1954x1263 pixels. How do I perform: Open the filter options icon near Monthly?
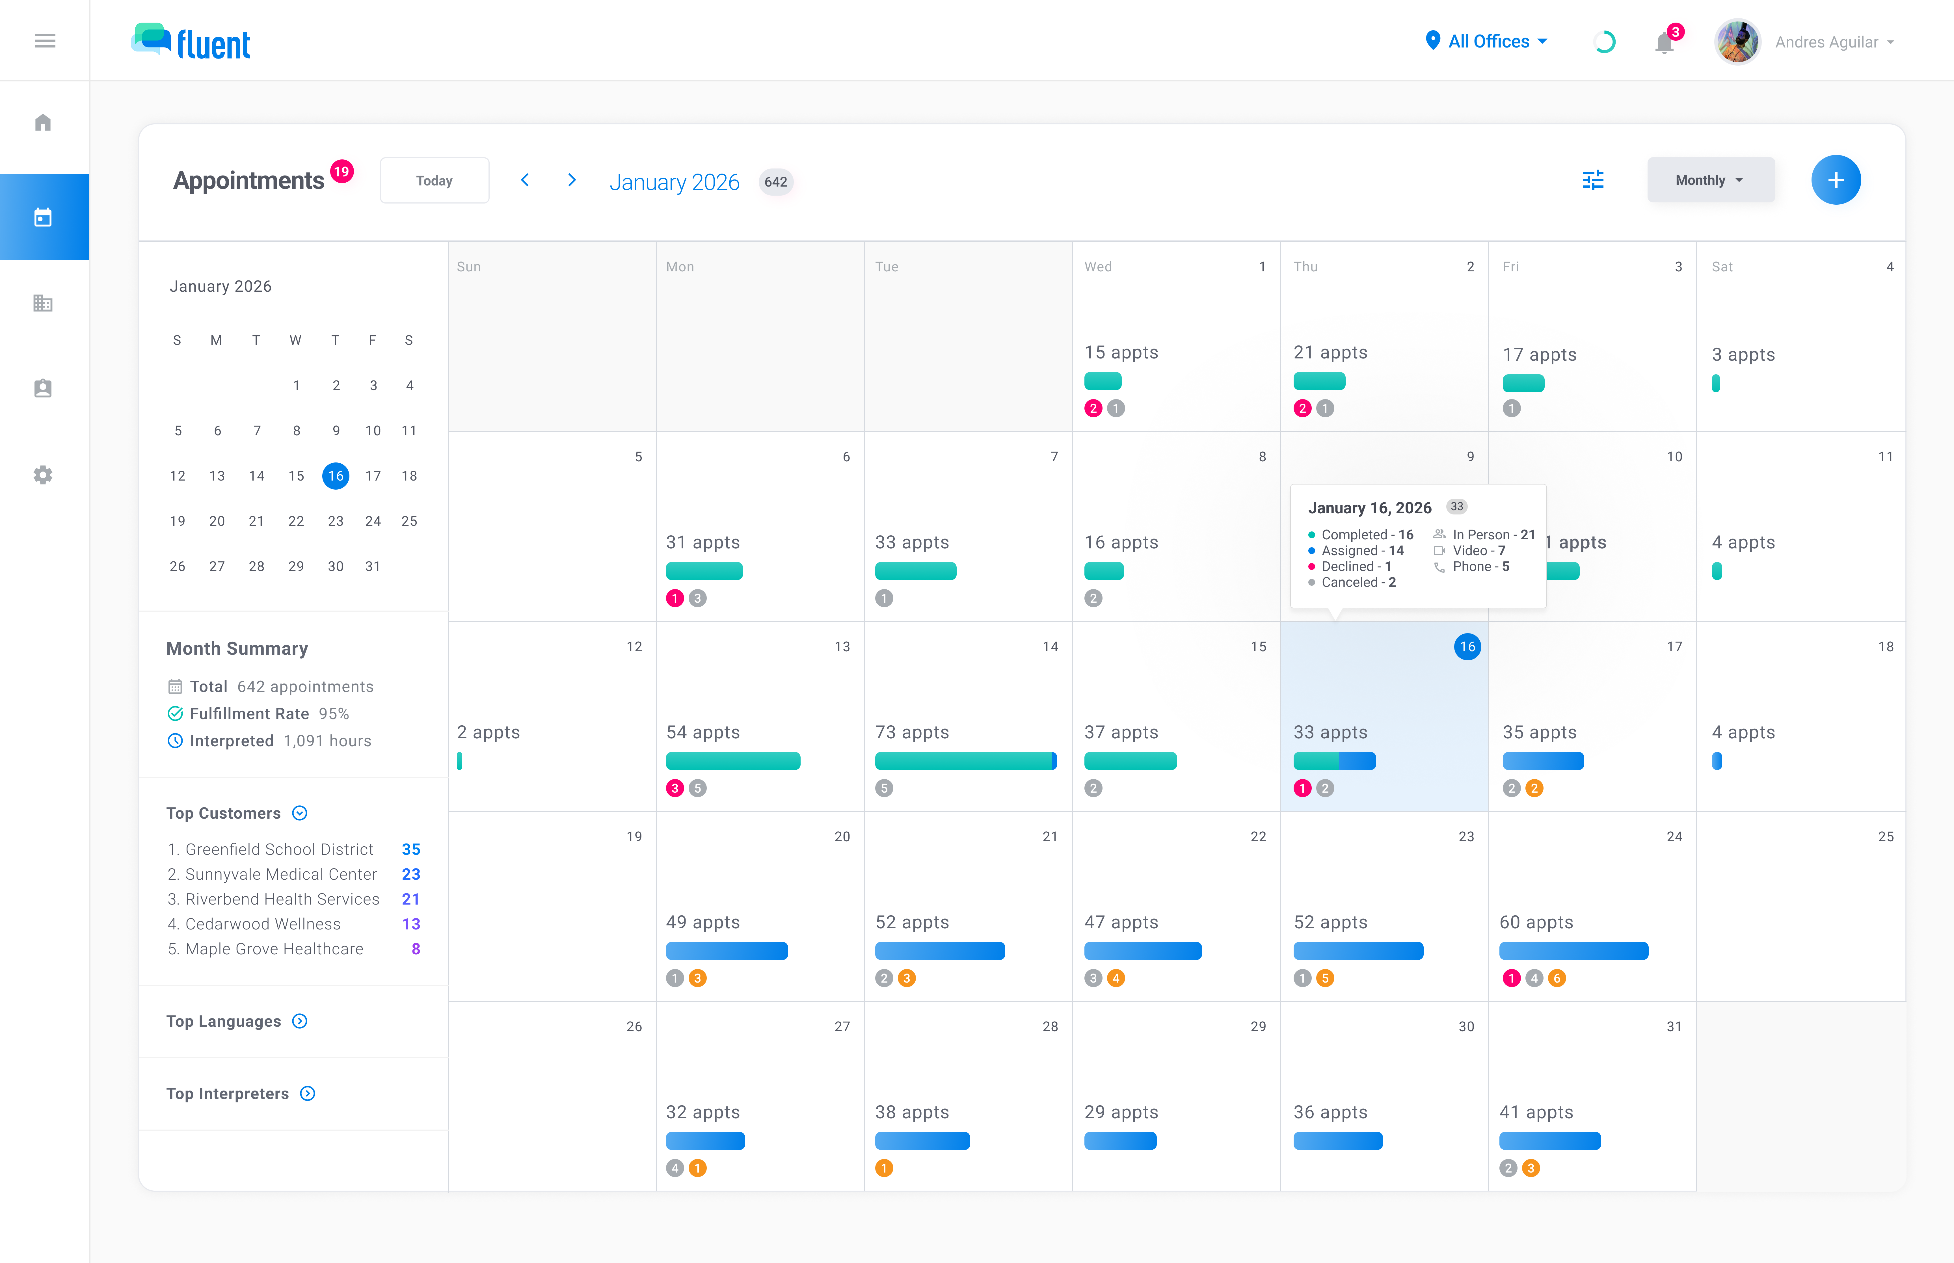click(1592, 179)
